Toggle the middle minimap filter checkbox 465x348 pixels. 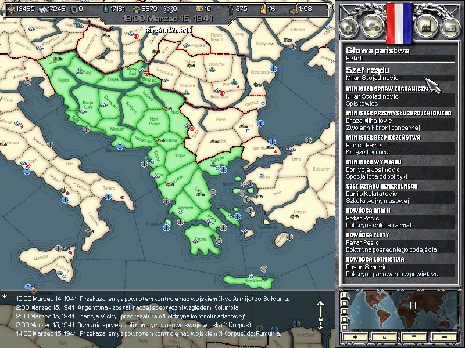click(344, 311)
